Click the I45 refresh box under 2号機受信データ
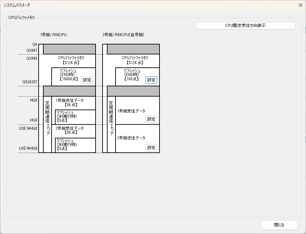This screenshot has height=234, width=306. [x=75, y=145]
